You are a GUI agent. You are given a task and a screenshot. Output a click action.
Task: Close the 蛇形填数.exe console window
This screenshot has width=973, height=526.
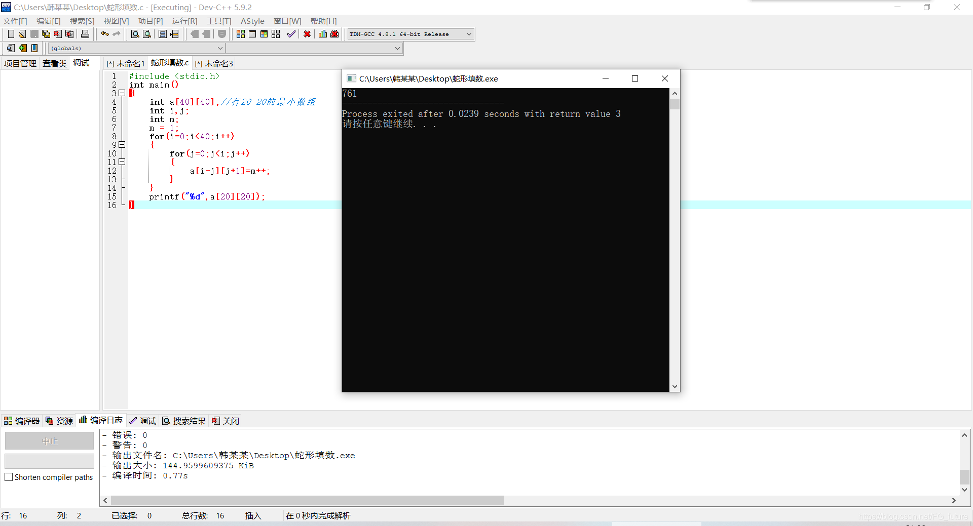[x=665, y=78]
